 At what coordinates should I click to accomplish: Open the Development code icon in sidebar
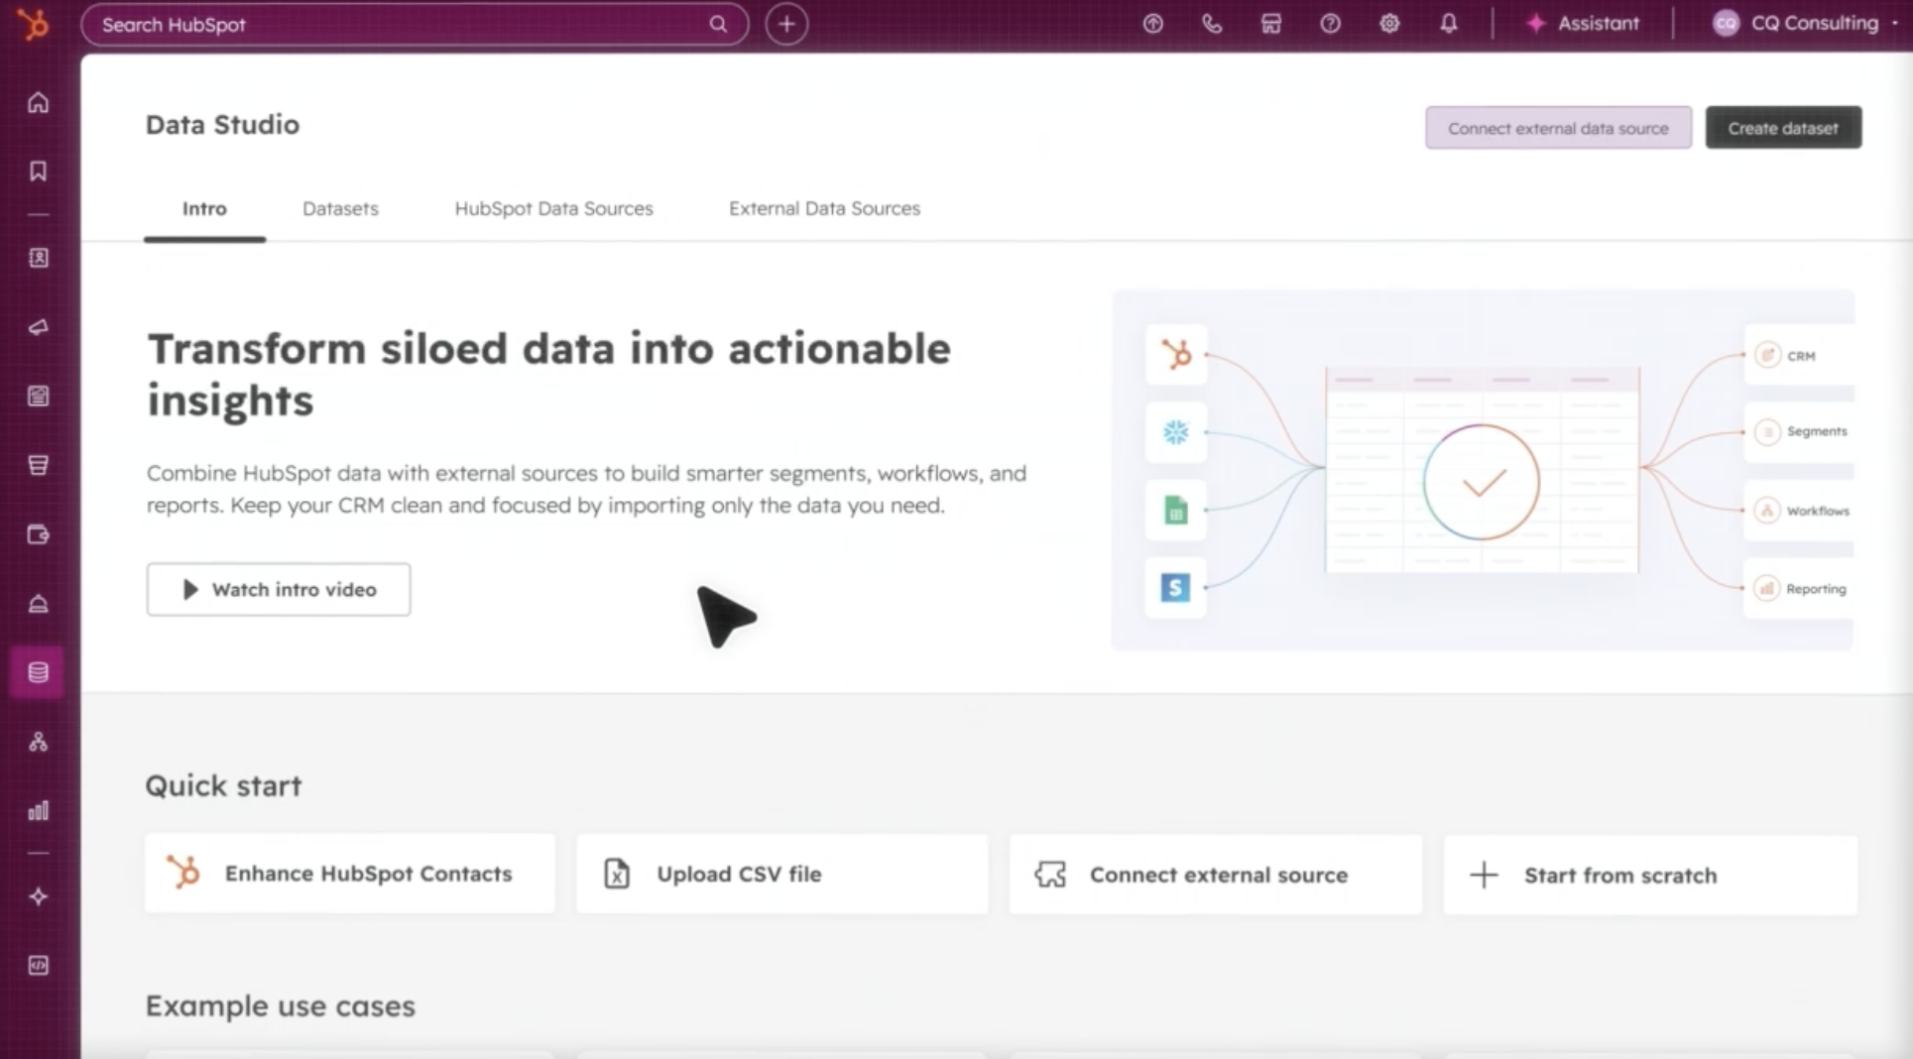(38, 966)
